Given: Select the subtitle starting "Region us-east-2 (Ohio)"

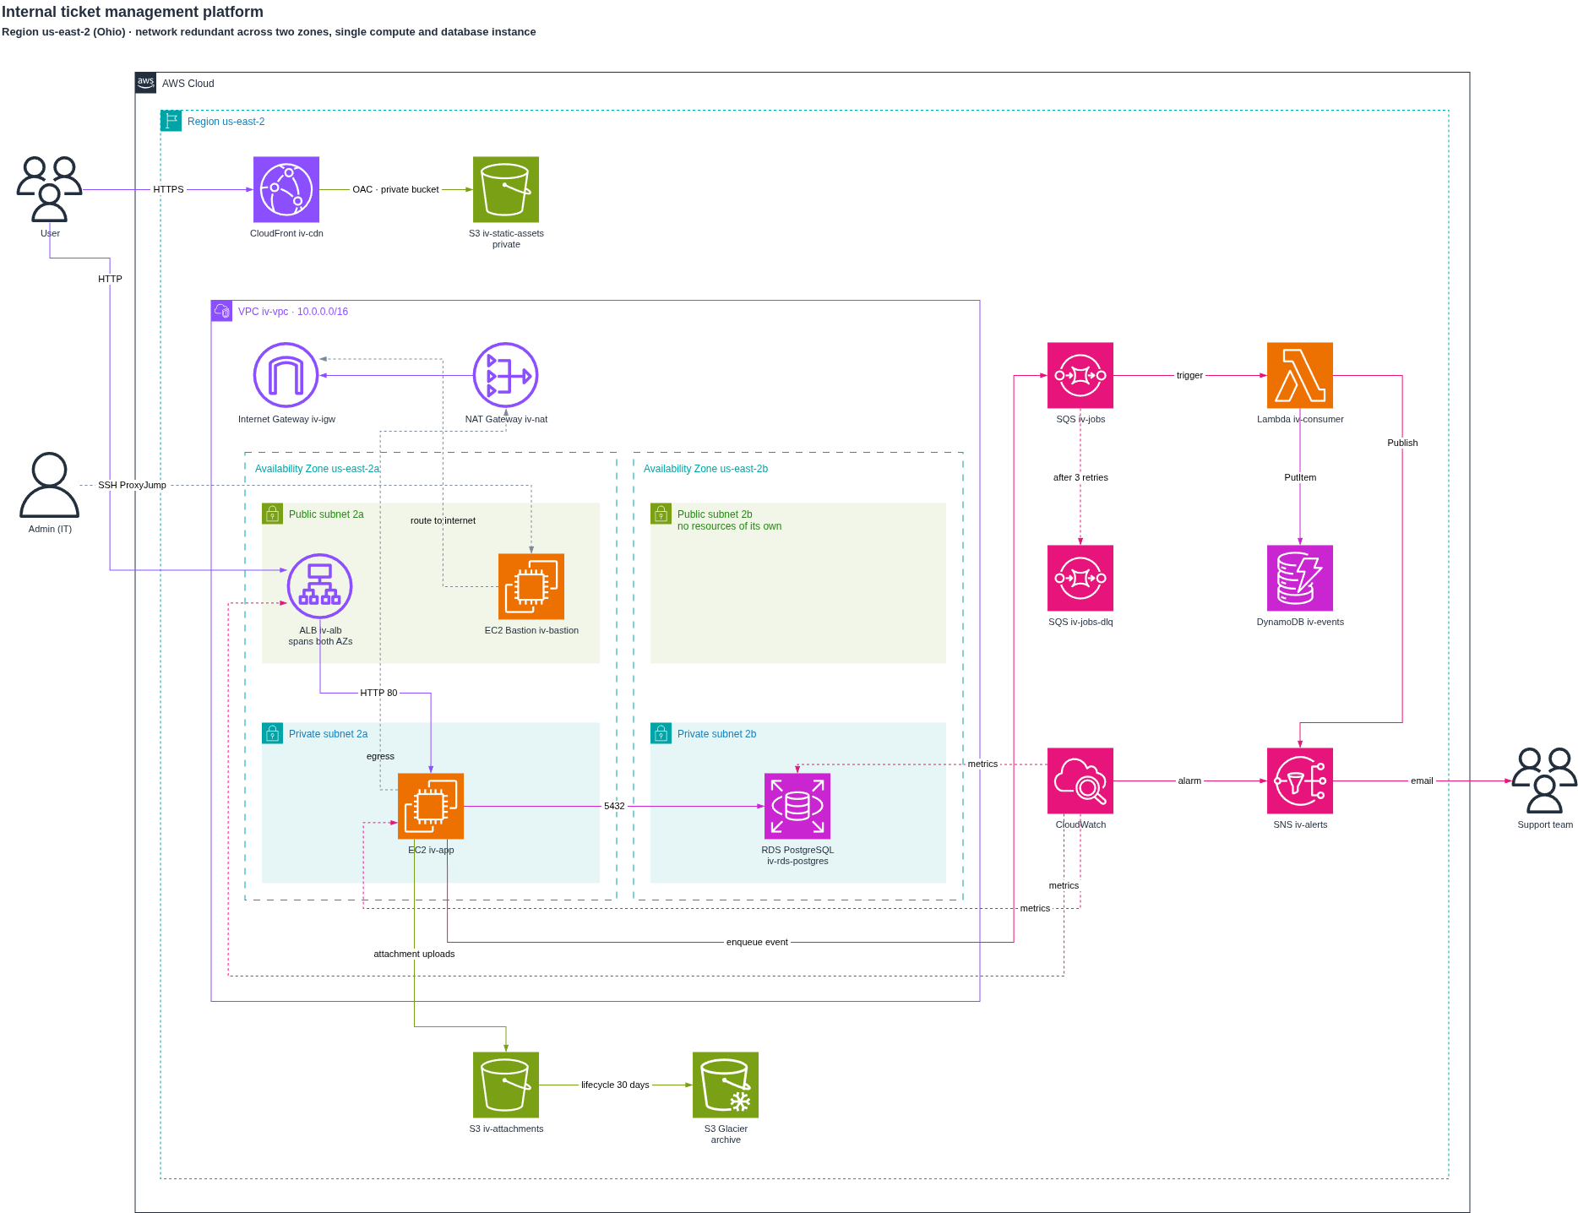Looking at the screenshot, I should click(x=269, y=32).
